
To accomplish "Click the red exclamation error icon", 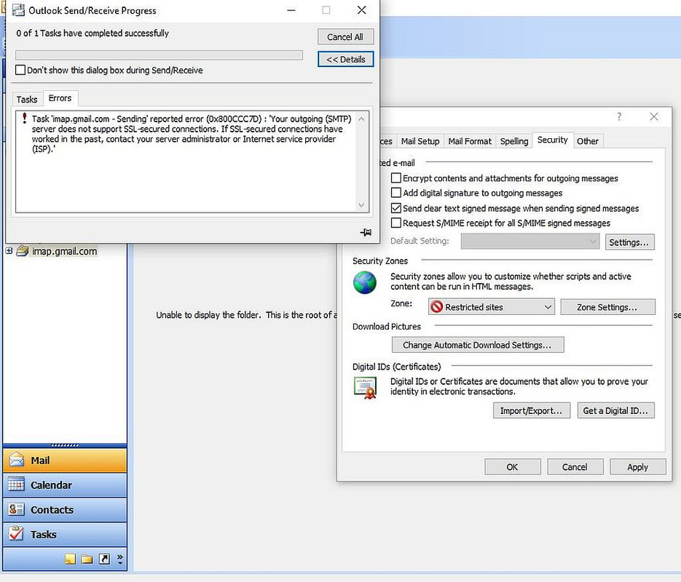I will coord(25,118).
